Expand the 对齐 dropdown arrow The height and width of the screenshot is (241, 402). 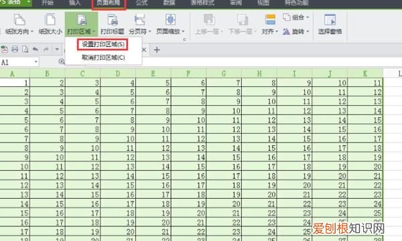point(277,31)
